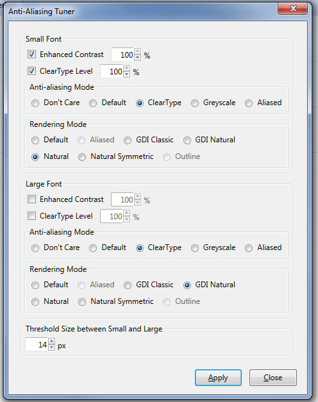Increase Threshold Size with up arrow

(x=51, y=341)
